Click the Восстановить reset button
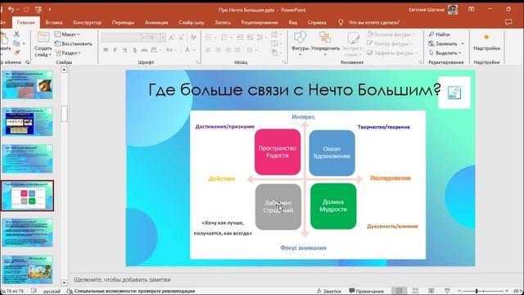The height and width of the screenshot is (295, 524). pyautogui.click(x=73, y=43)
